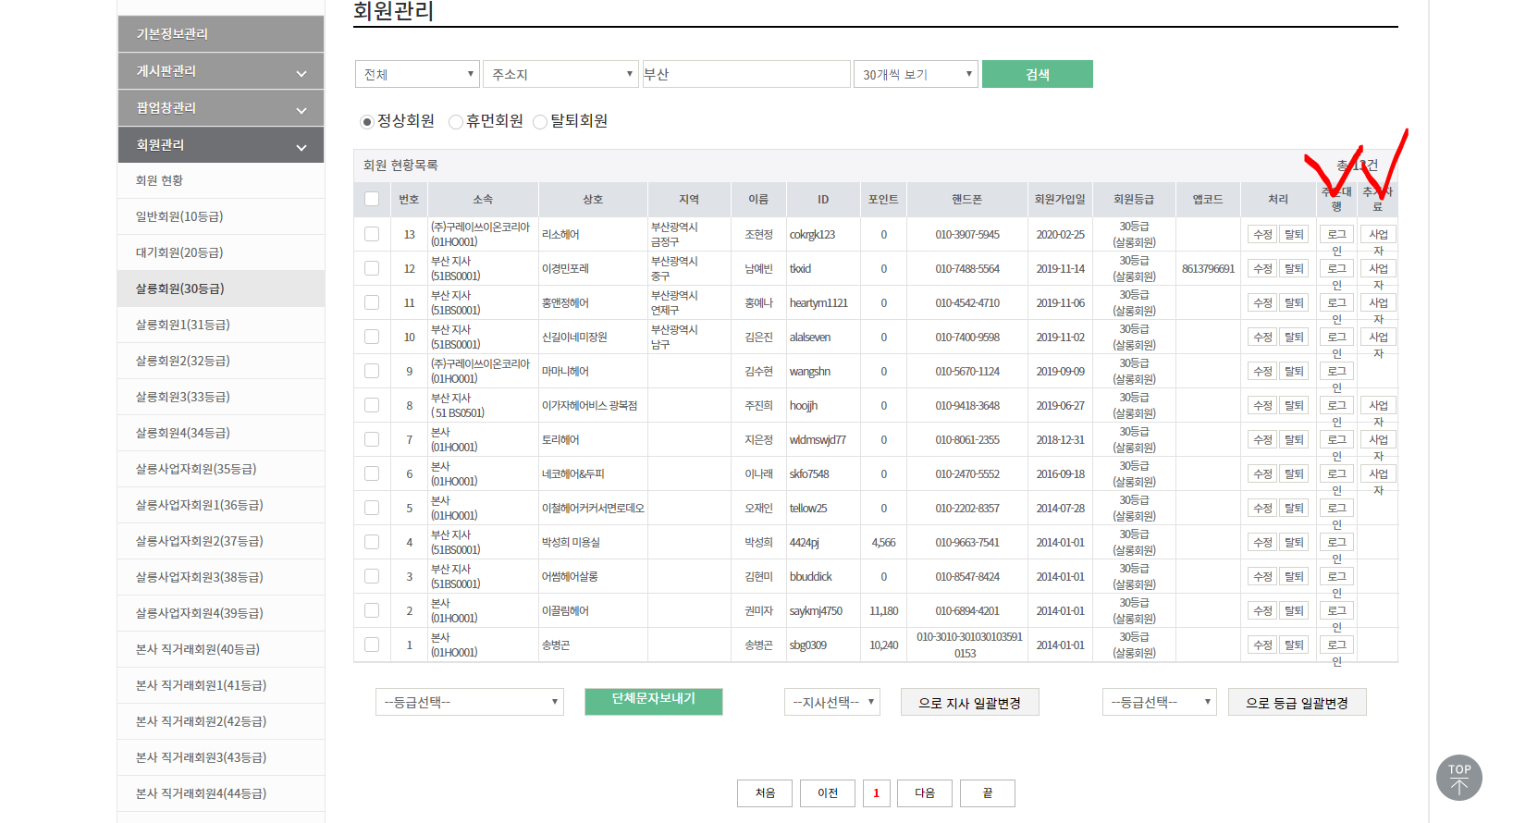Click 사업자 for member wldmswjd77
Image resolution: width=1538 pixels, height=823 pixels.
[1378, 439]
